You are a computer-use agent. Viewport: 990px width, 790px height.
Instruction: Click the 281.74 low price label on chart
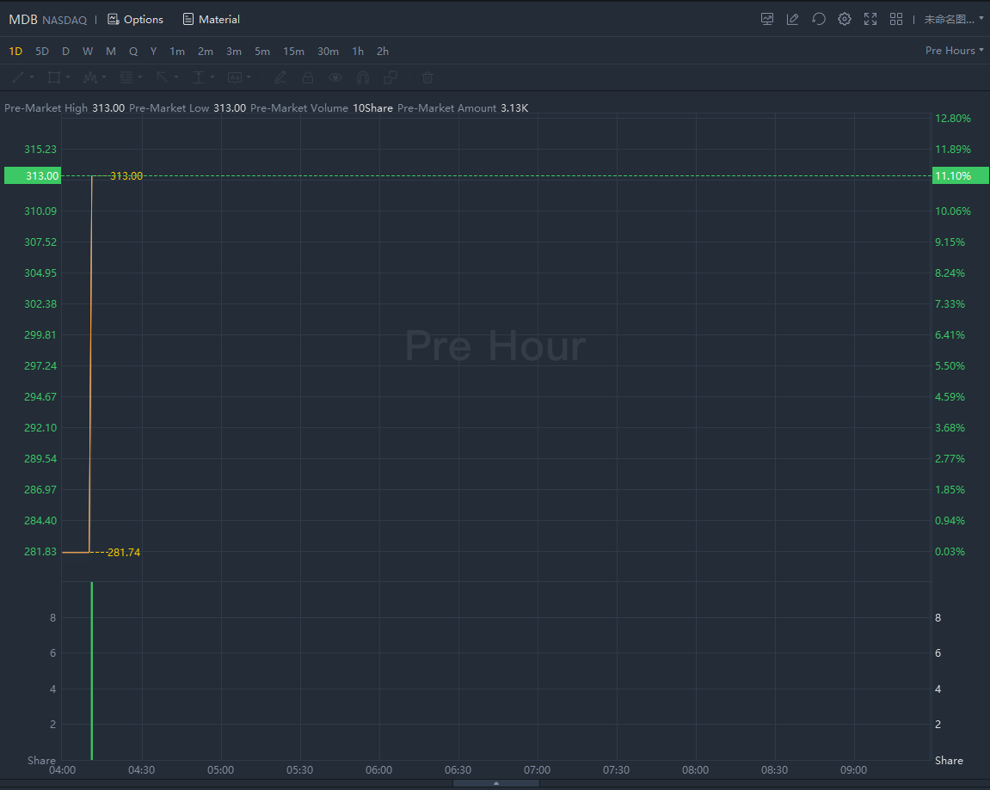[124, 552]
